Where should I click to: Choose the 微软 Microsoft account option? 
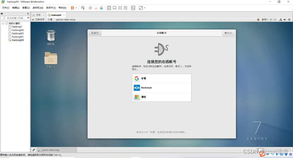coord(162,97)
